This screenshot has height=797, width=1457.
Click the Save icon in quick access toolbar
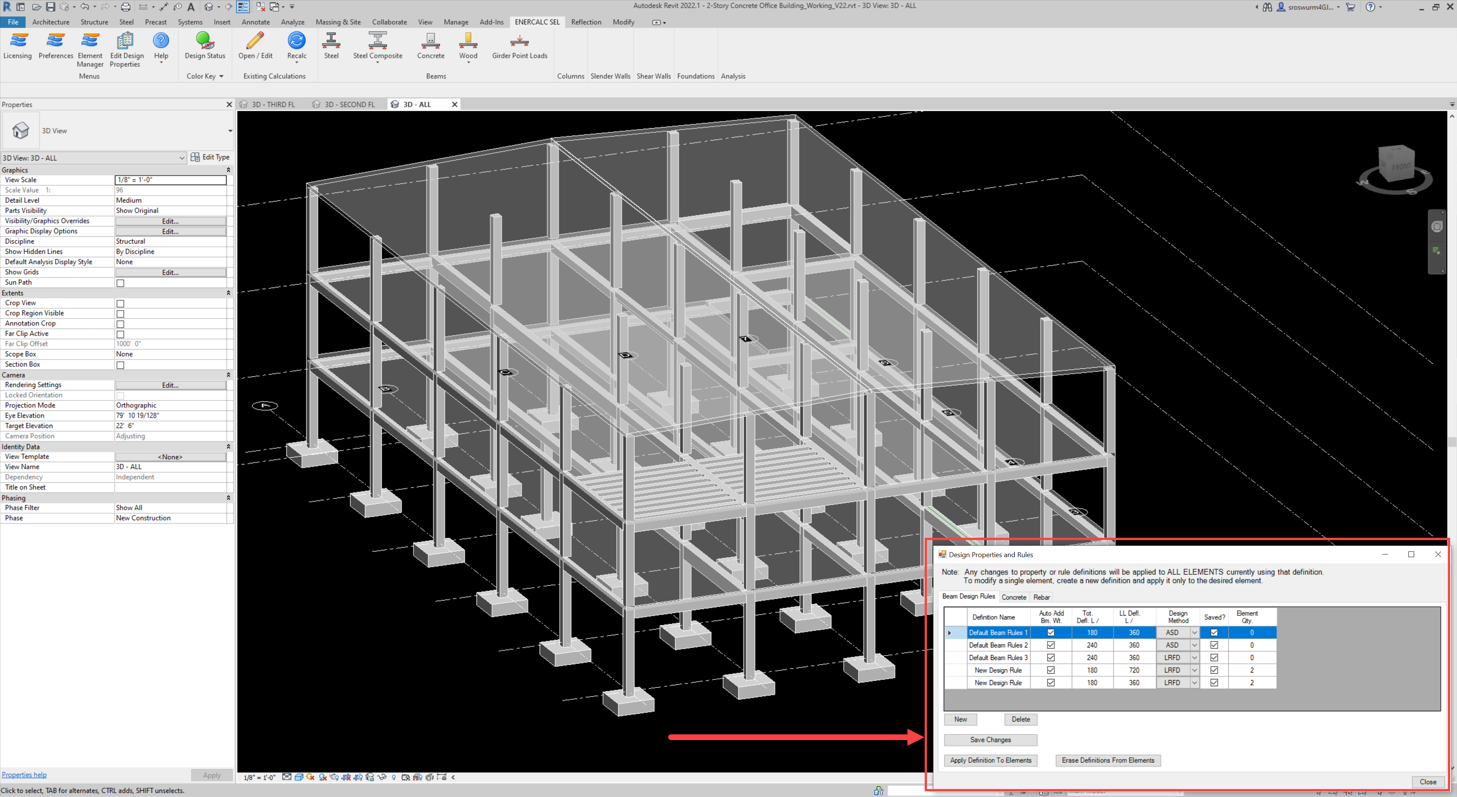[x=50, y=7]
